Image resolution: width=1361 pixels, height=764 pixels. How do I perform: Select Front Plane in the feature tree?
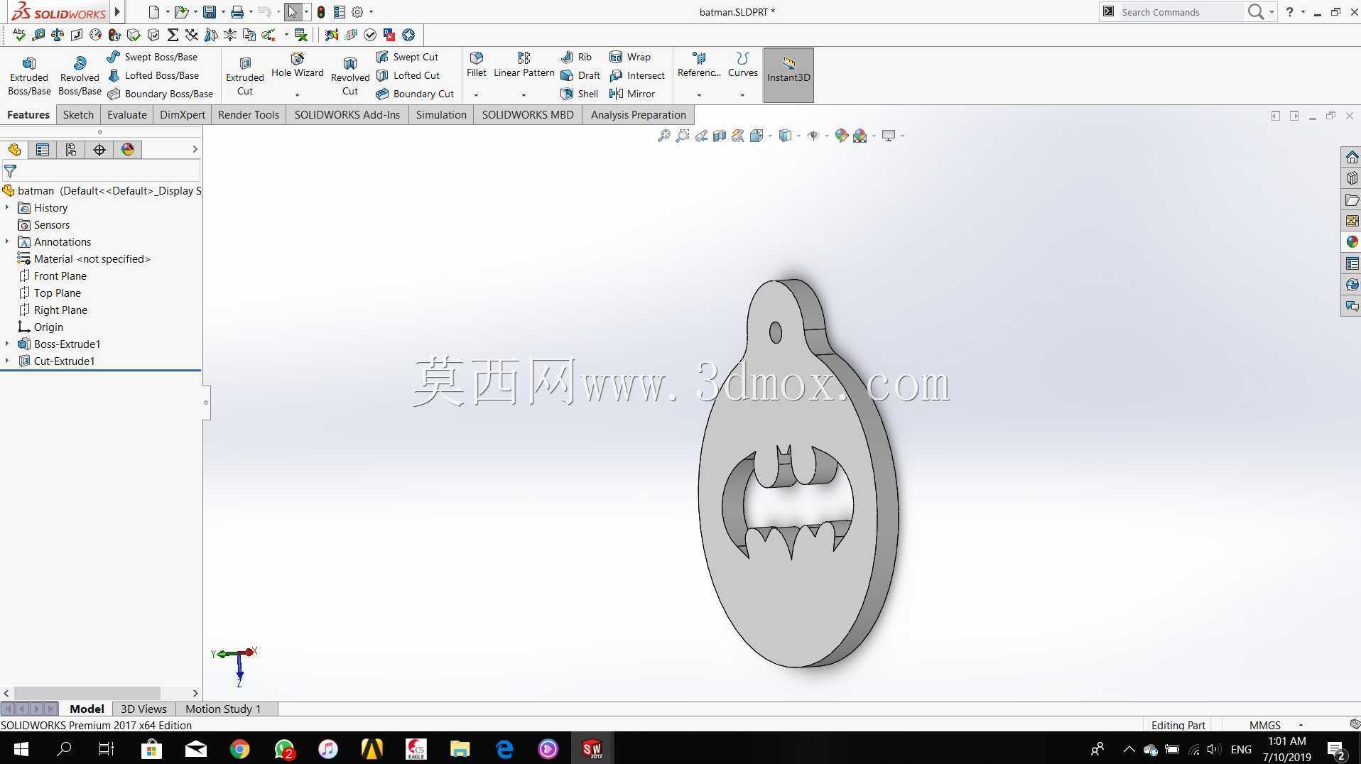pyautogui.click(x=53, y=275)
